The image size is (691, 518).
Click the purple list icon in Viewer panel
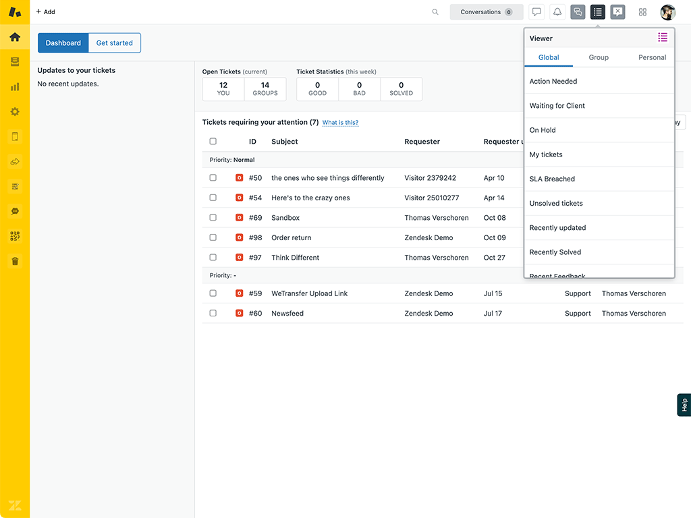[663, 38]
